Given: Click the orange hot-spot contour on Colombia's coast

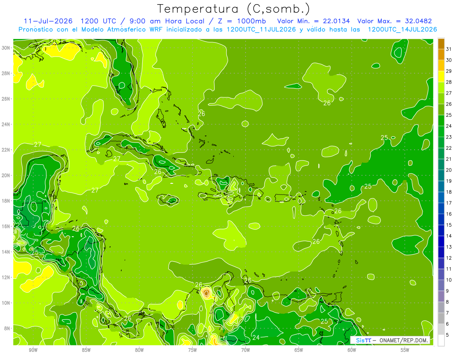Looking at the screenshot, I should point(207,293).
